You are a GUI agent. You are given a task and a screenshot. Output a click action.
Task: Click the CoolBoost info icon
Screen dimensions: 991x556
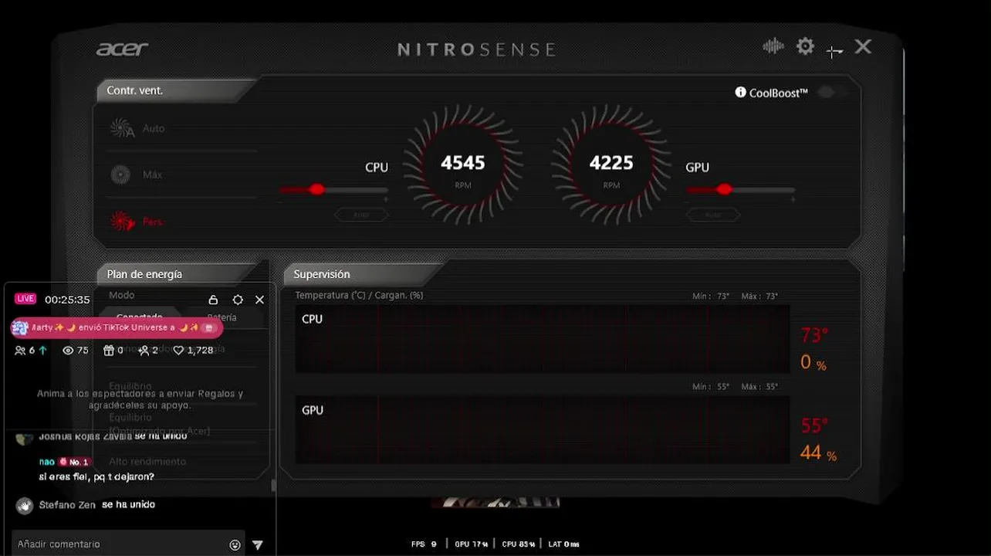click(x=741, y=93)
